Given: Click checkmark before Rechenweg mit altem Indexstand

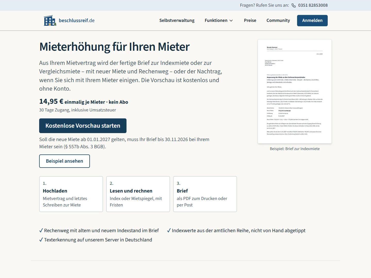Looking at the screenshot, I should 41,230.
